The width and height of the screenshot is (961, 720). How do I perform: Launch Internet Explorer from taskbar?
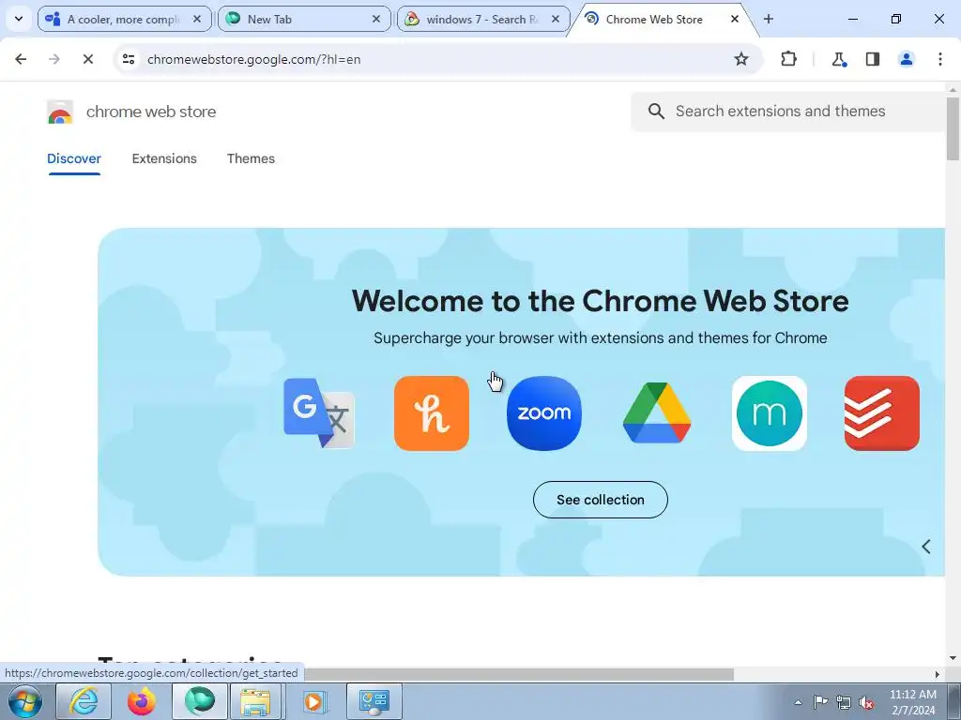(84, 701)
